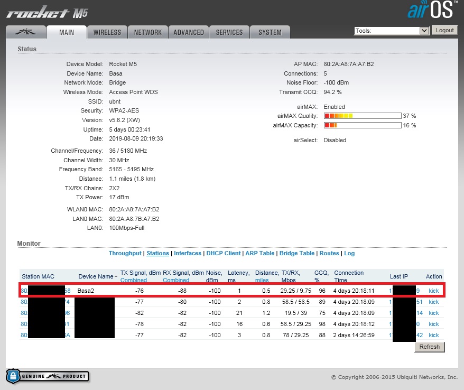
Task: Open the NETWORK tab
Action: (x=148, y=32)
